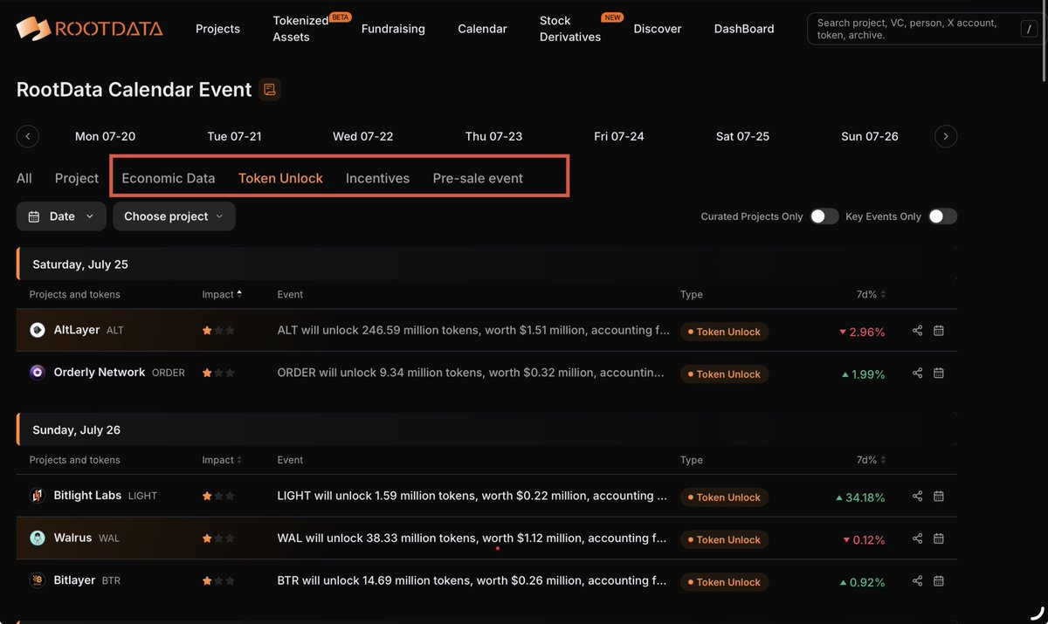The height and width of the screenshot is (624, 1048).
Task: Click the Walrus project logo
Action: pyautogui.click(x=38, y=538)
